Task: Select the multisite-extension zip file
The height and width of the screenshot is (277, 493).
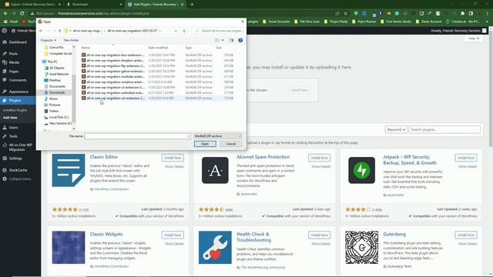Action: click(157, 77)
